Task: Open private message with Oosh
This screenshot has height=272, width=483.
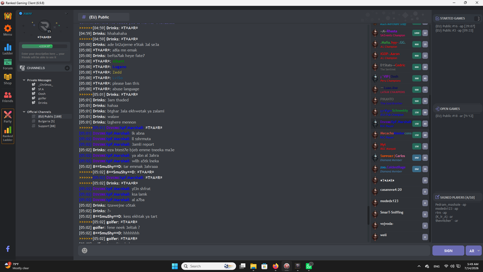Action: click(x=42, y=94)
